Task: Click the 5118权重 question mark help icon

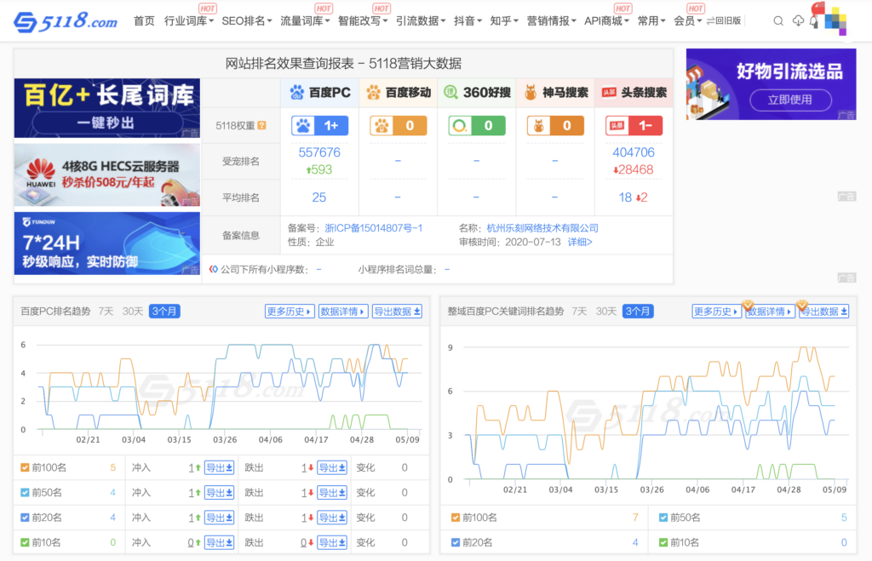Action: pyautogui.click(x=262, y=126)
